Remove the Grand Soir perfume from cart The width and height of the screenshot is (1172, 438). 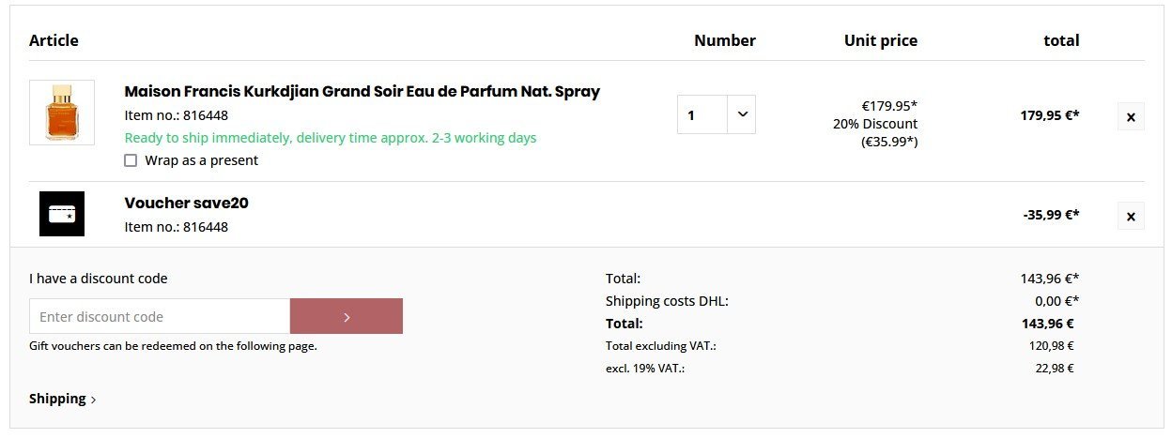pyautogui.click(x=1131, y=117)
